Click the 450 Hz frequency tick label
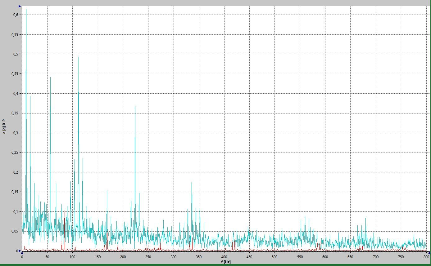The height and width of the screenshot is (266, 431). point(249,257)
